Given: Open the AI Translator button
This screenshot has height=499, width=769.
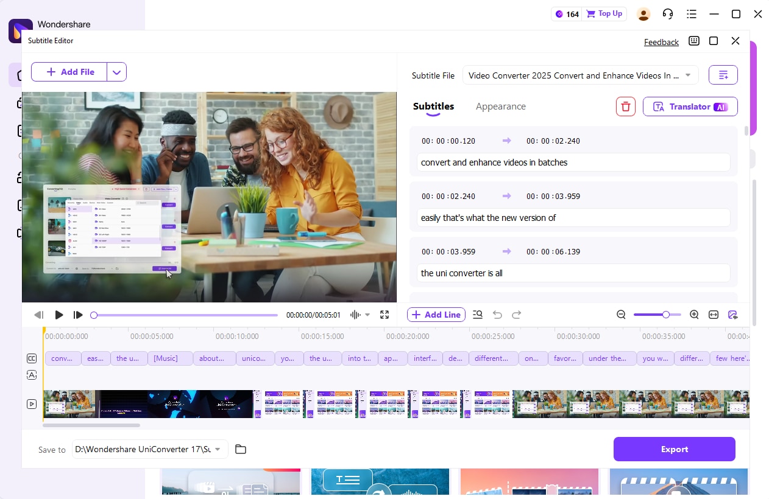Looking at the screenshot, I should [690, 106].
